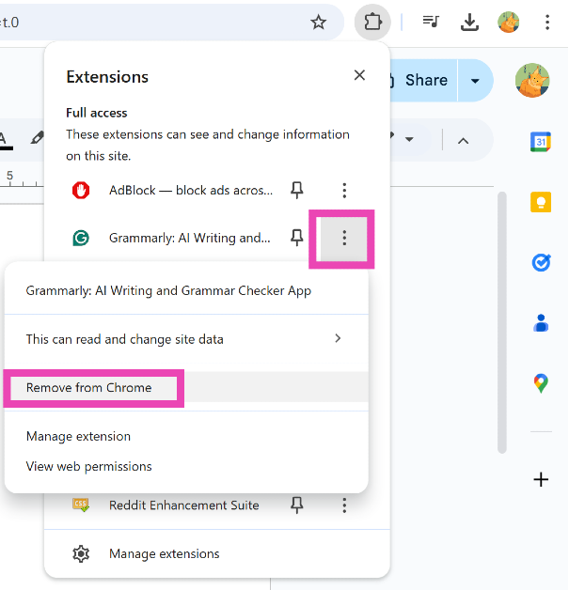
Task: Click the text color underlined A swatch
Action: tap(4, 139)
